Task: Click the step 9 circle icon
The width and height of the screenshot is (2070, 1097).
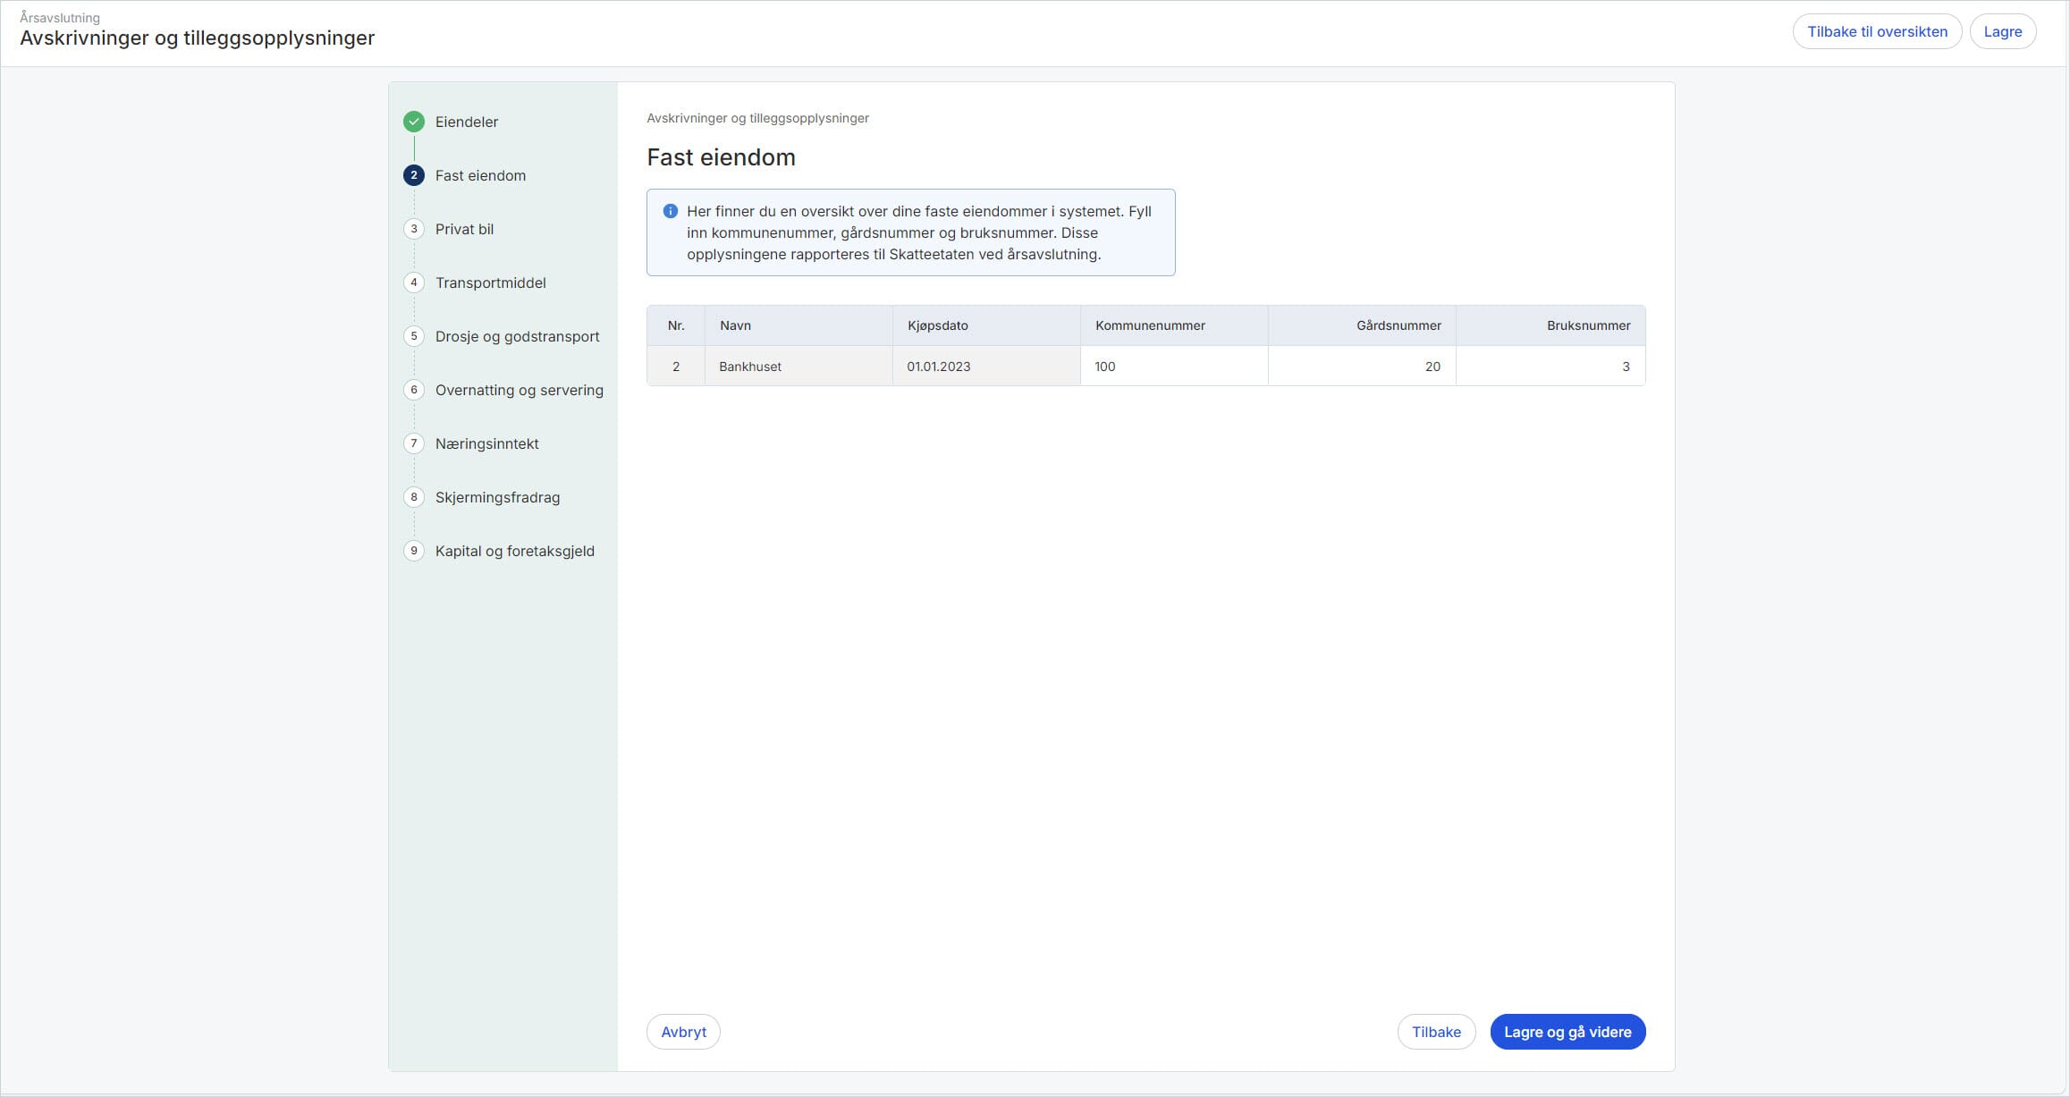Action: click(x=413, y=551)
